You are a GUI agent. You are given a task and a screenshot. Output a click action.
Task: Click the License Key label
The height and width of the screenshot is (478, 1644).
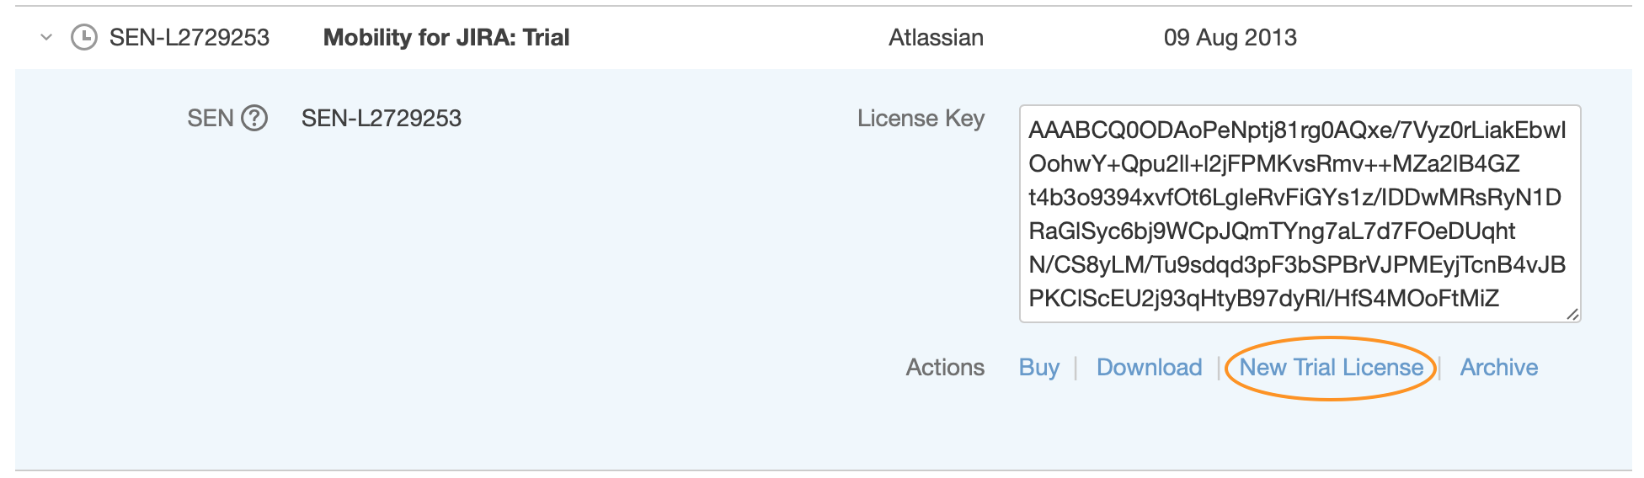(x=921, y=118)
